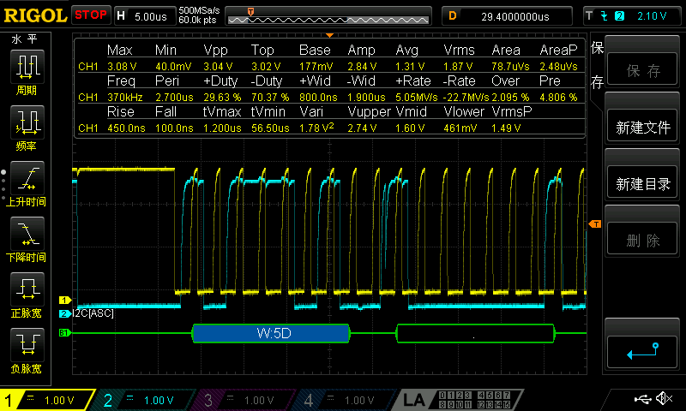Click the Freq value 370kHz
The width and height of the screenshot is (686, 411).
125,97
